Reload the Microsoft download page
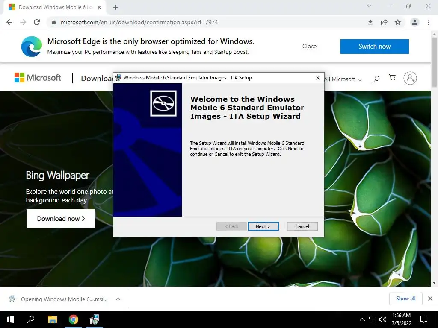Viewport: 438px width, 328px height. click(x=37, y=22)
